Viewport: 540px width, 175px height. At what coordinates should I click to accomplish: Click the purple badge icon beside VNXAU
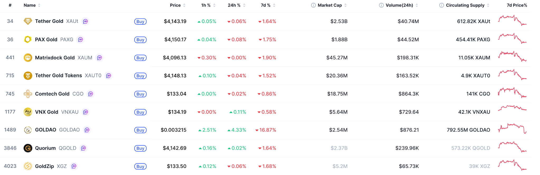[x=85, y=112]
